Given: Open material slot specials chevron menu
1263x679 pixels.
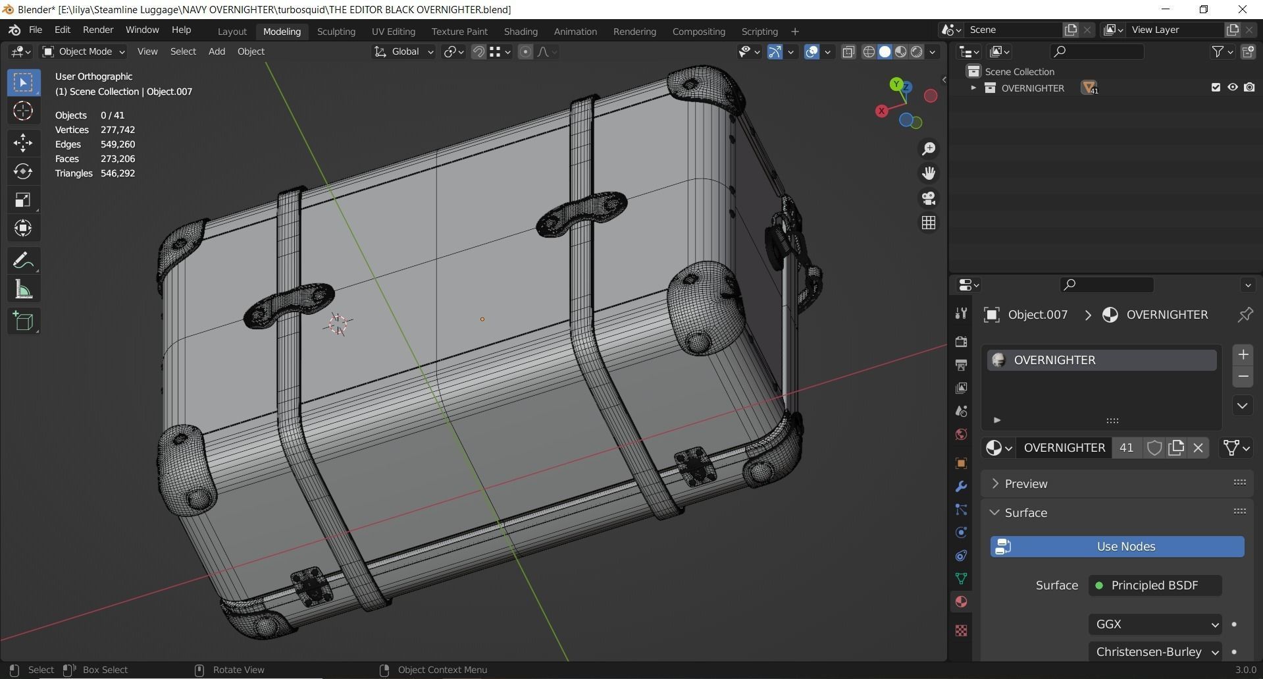Looking at the screenshot, I should [1243, 406].
